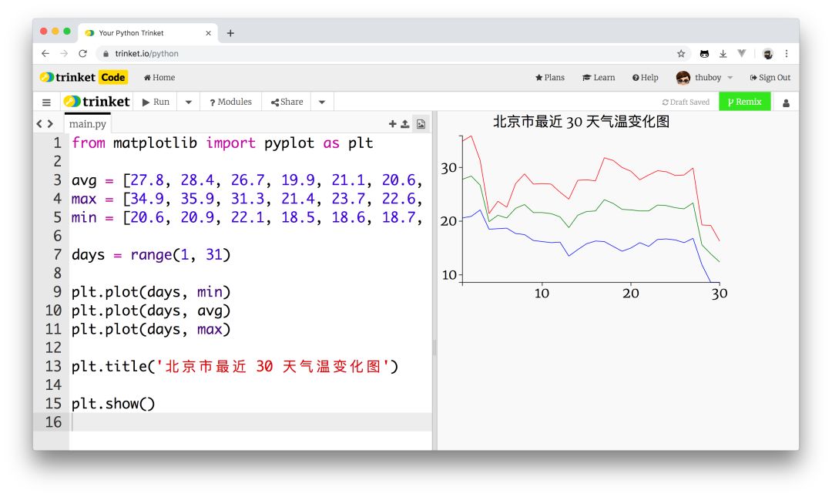Run the Python code
Viewport: 832px width, 497px height.
click(156, 102)
